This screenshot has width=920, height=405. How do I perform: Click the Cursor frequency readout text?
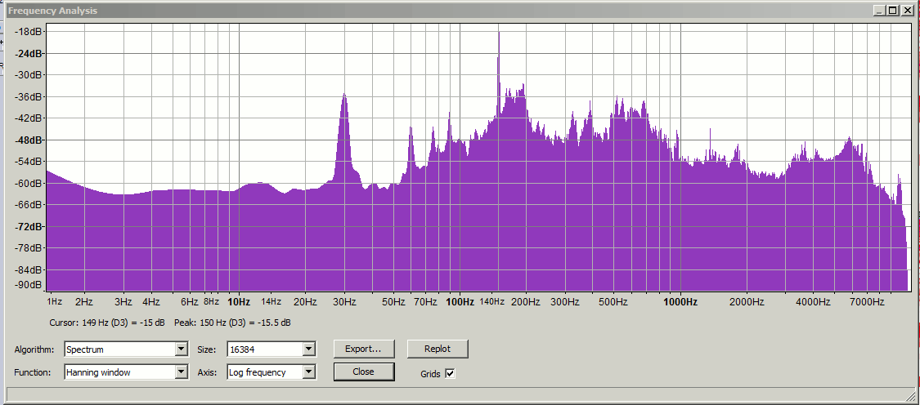pos(107,323)
